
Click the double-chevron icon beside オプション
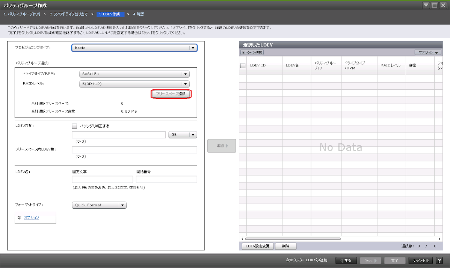pyautogui.click(x=19, y=218)
